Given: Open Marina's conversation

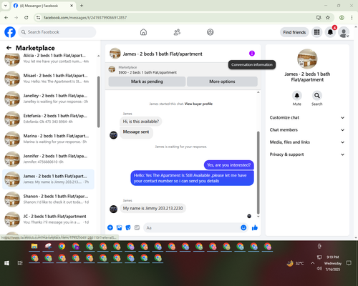Looking at the screenshot, I should [x=48, y=139].
